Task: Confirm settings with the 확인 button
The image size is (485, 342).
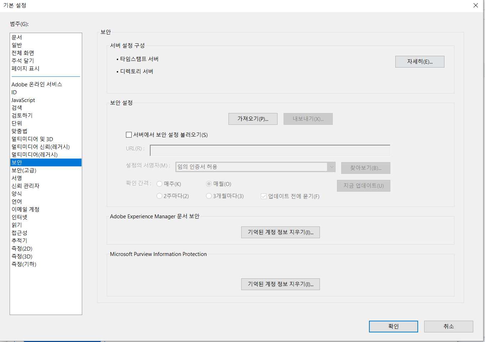Action: [x=393, y=326]
